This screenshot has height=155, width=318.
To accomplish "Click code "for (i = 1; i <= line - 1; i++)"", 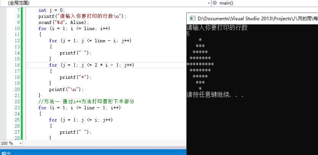I will [x=79, y=108].
